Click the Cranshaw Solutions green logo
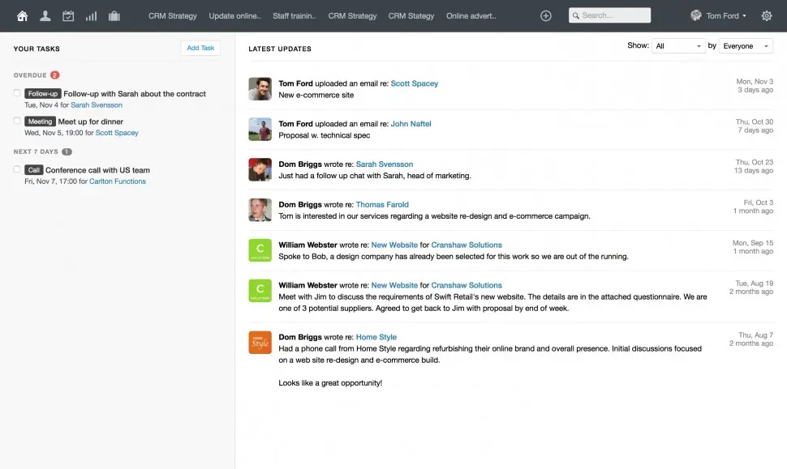 [x=260, y=250]
